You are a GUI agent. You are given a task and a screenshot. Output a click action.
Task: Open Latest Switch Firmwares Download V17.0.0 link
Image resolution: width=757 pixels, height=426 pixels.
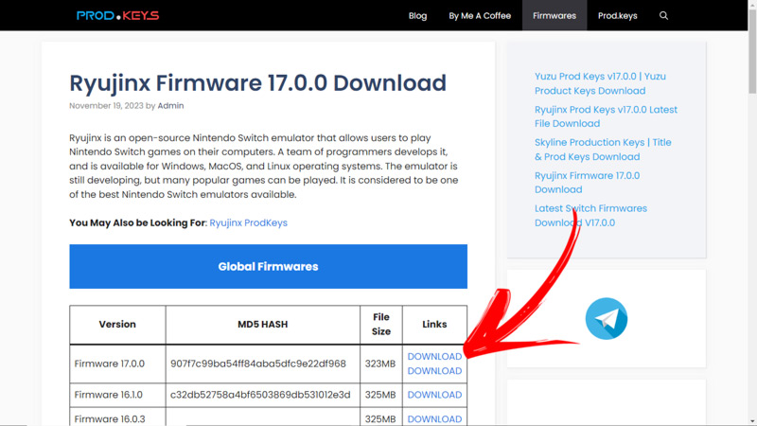tap(590, 216)
